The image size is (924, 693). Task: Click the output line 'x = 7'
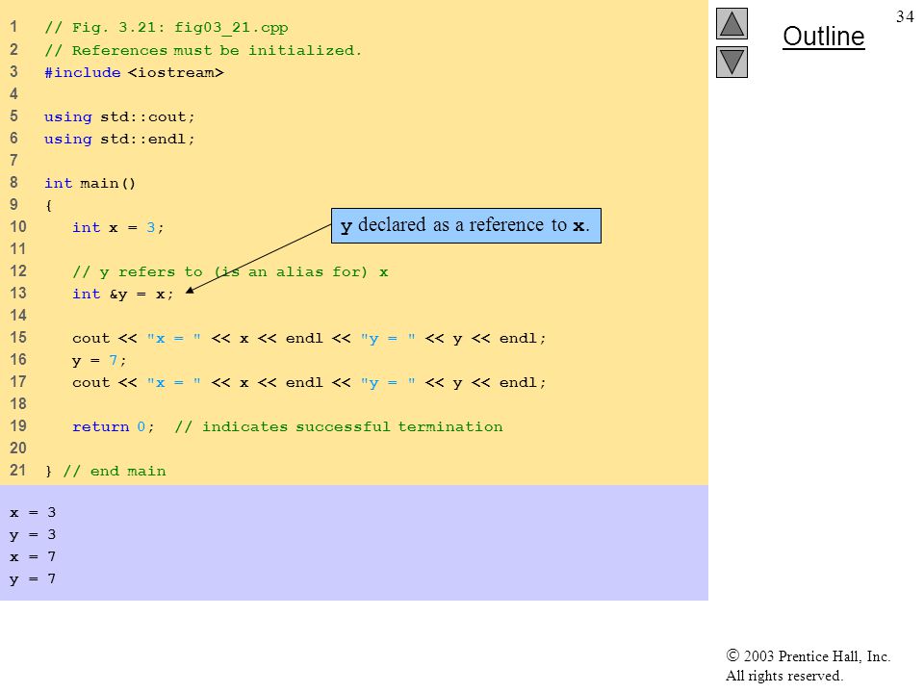pyautogui.click(x=33, y=557)
